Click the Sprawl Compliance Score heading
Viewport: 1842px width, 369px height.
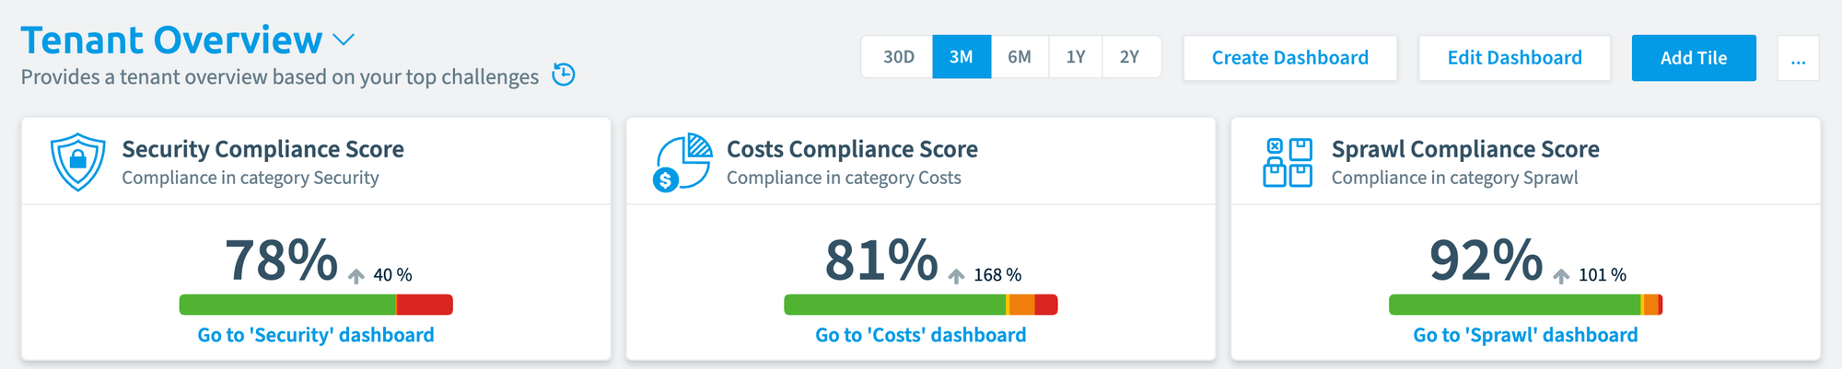click(x=1465, y=149)
